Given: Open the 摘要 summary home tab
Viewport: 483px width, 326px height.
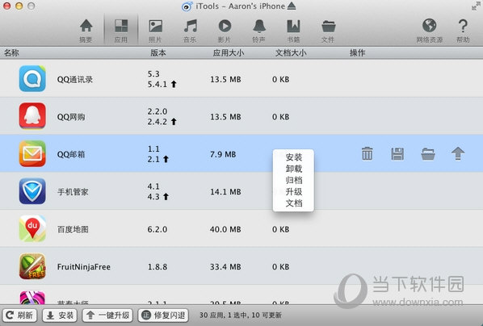Looking at the screenshot, I should coord(86,31).
